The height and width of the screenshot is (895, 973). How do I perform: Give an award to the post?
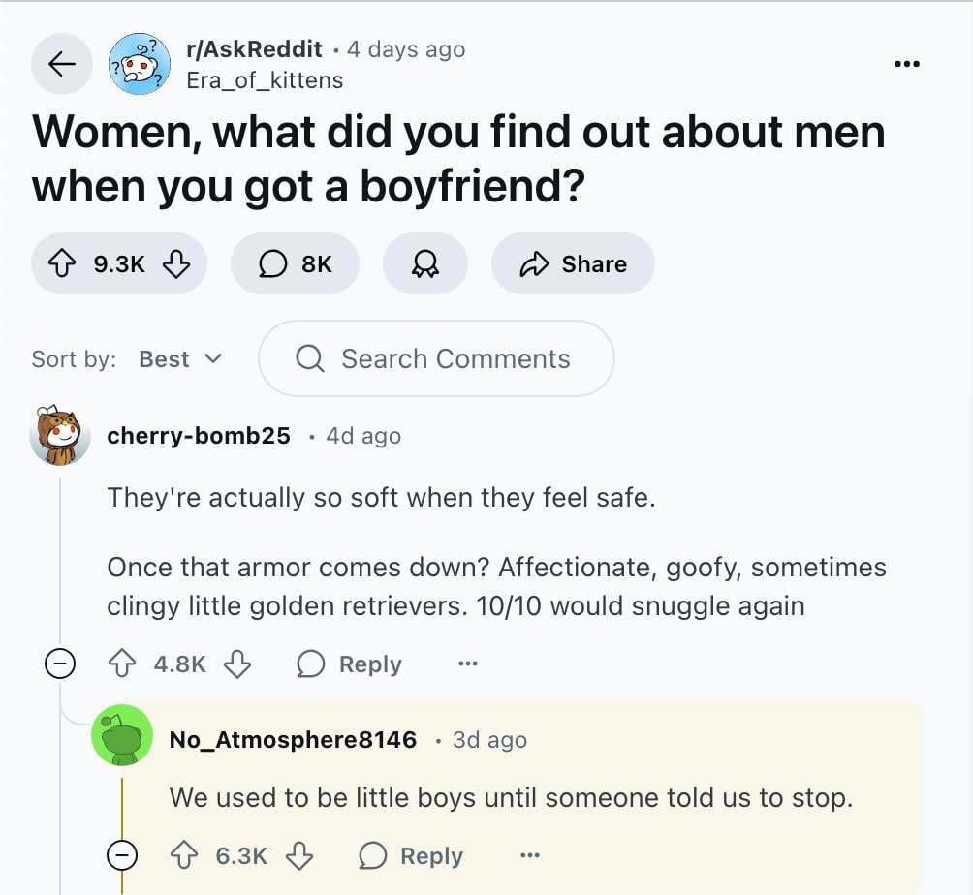click(x=425, y=263)
